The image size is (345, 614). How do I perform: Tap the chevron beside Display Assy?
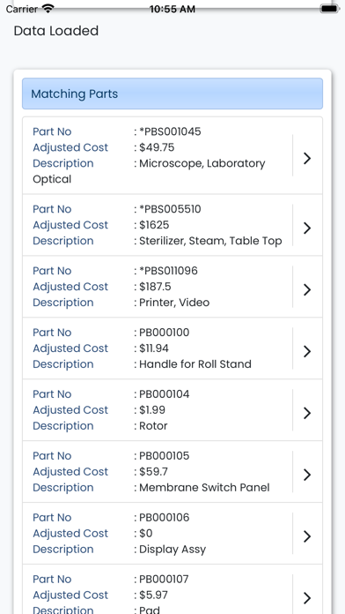pyautogui.click(x=307, y=536)
